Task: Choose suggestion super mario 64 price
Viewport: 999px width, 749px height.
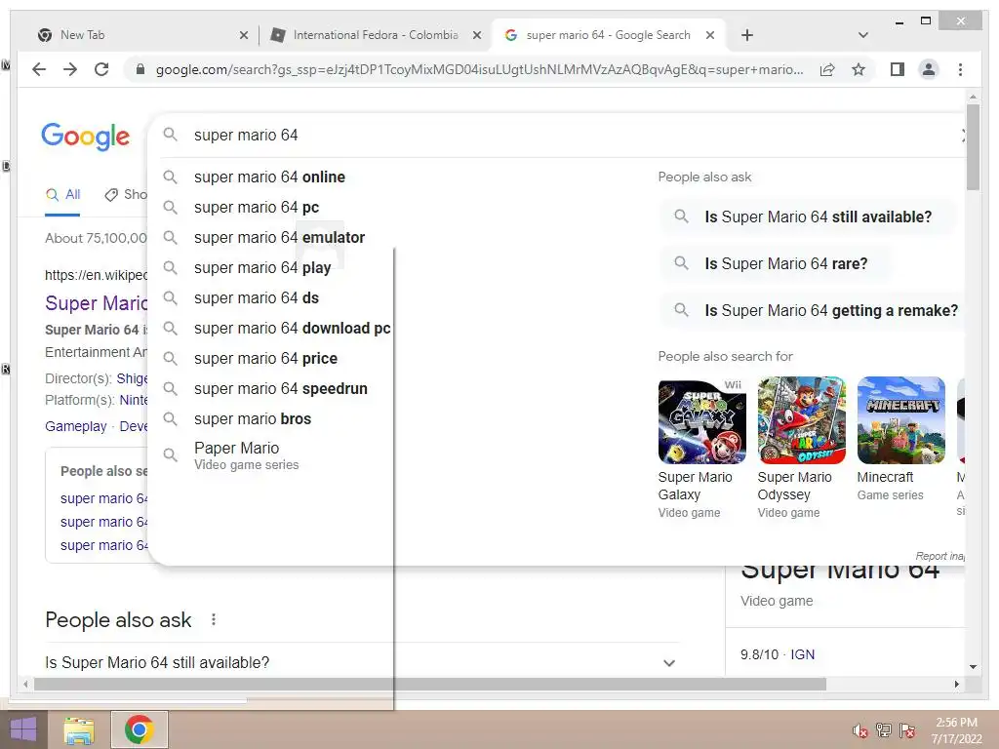Action: 265,359
